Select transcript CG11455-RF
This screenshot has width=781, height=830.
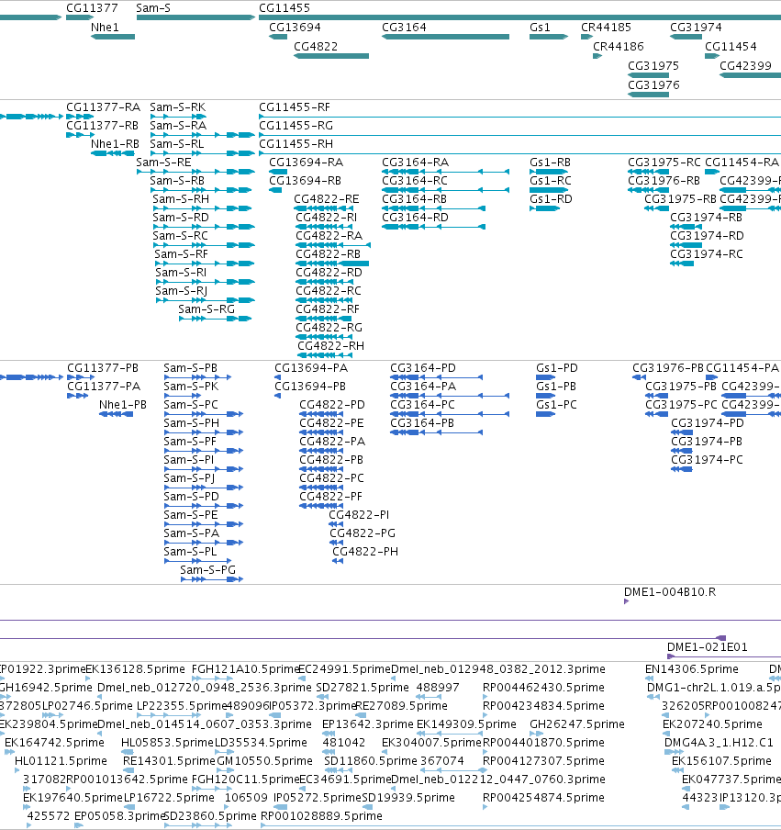295,107
